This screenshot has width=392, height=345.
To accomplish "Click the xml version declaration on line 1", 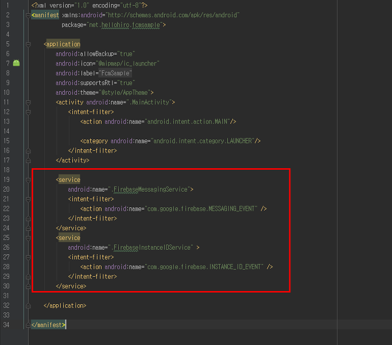I will point(90,6).
